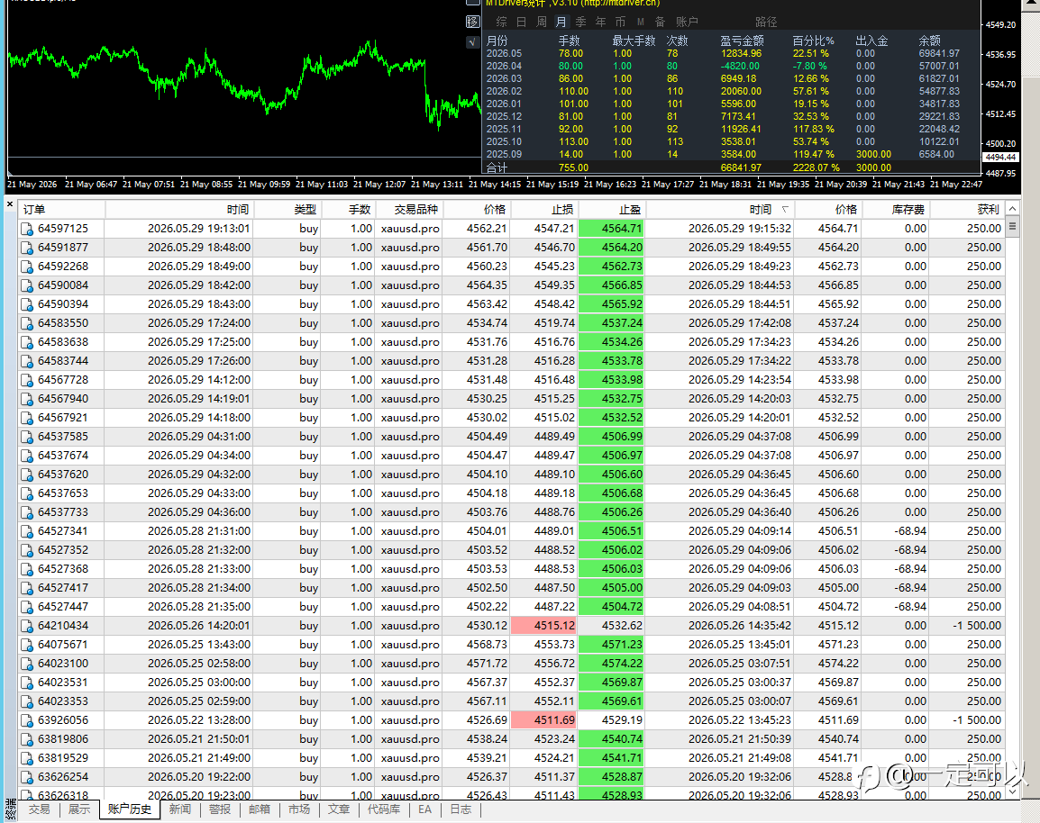Click the 账户 button in statistics panel
Viewport: 1040px width, 823px height.
coord(687,22)
